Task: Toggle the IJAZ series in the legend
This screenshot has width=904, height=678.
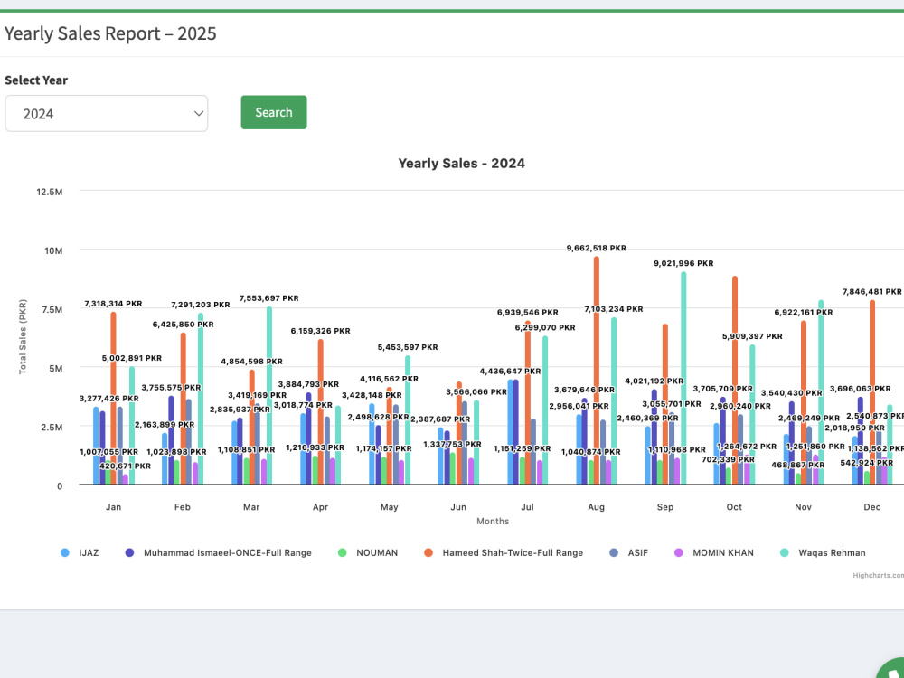Action: (x=80, y=552)
